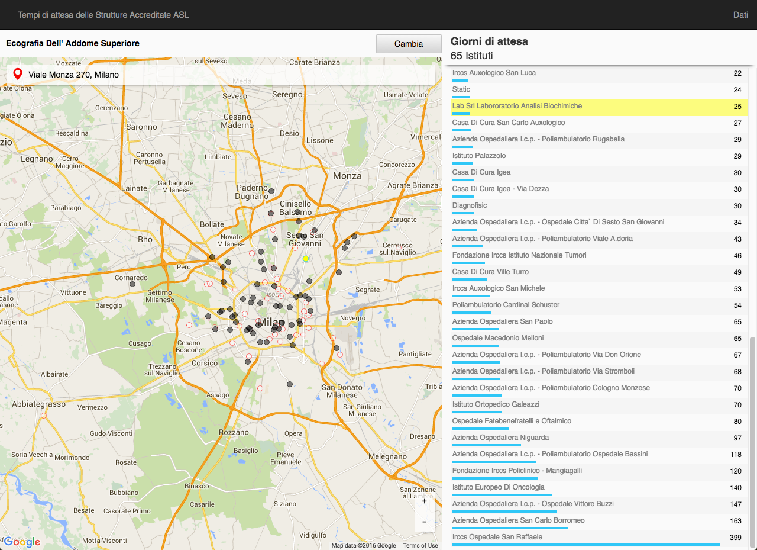Image resolution: width=757 pixels, height=550 pixels.
Task: Select the Diagnofisic row
Action: pyautogui.click(x=600, y=207)
